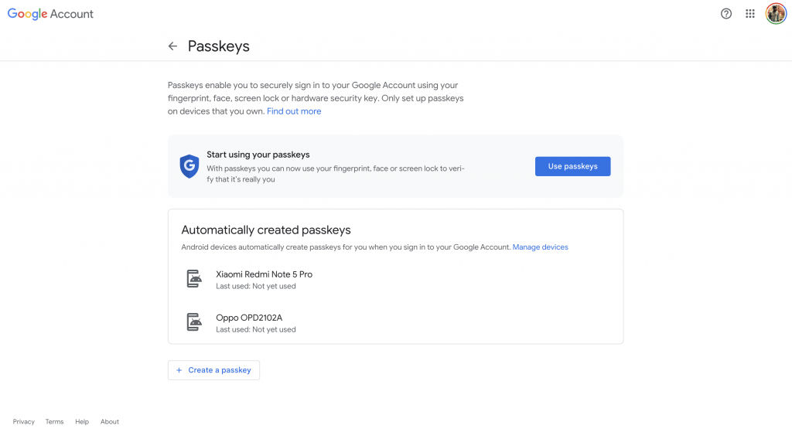Click the Account text next to Google logo
This screenshot has height=432, width=792.
click(72, 14)
